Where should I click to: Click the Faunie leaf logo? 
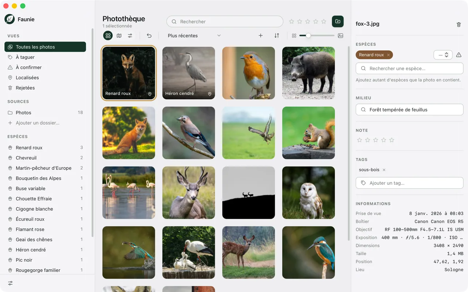coord(10,19)
